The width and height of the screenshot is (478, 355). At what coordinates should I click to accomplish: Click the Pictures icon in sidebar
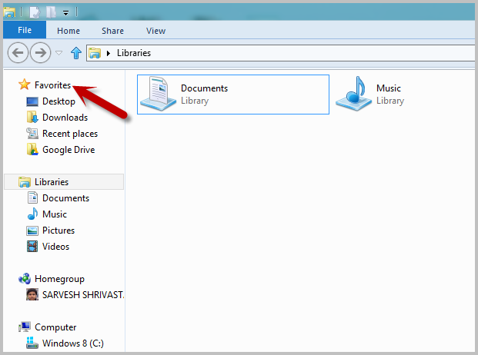32,231
